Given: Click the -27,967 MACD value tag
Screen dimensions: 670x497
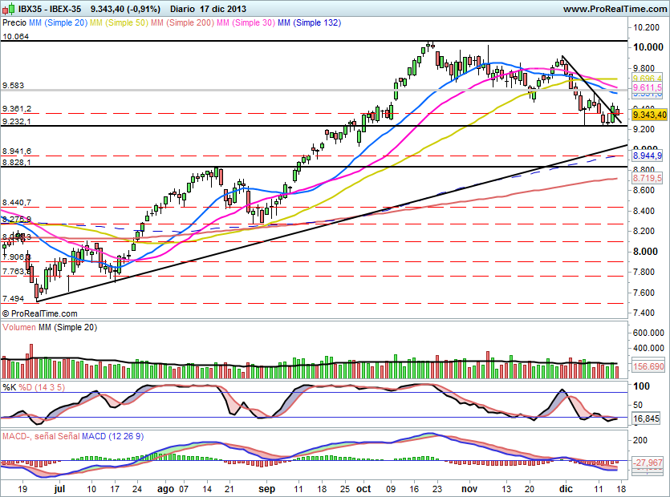Looking at the screenshot, I should (x=648, y=463).
